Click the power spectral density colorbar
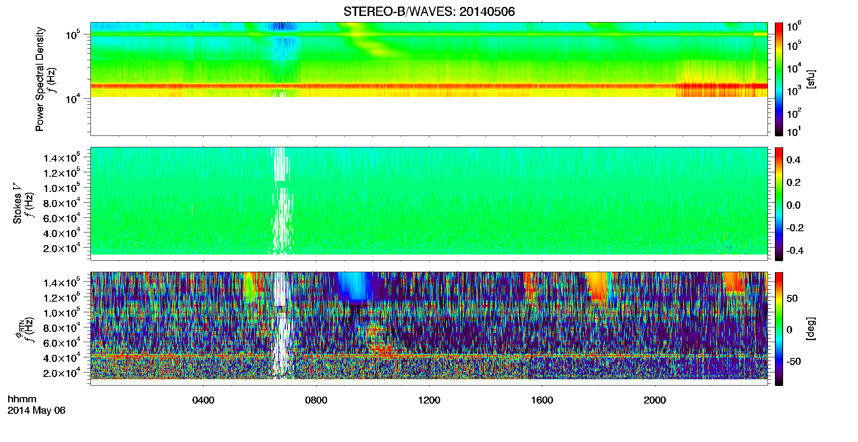This screenshot has width=858, height=442. (779, 79)
